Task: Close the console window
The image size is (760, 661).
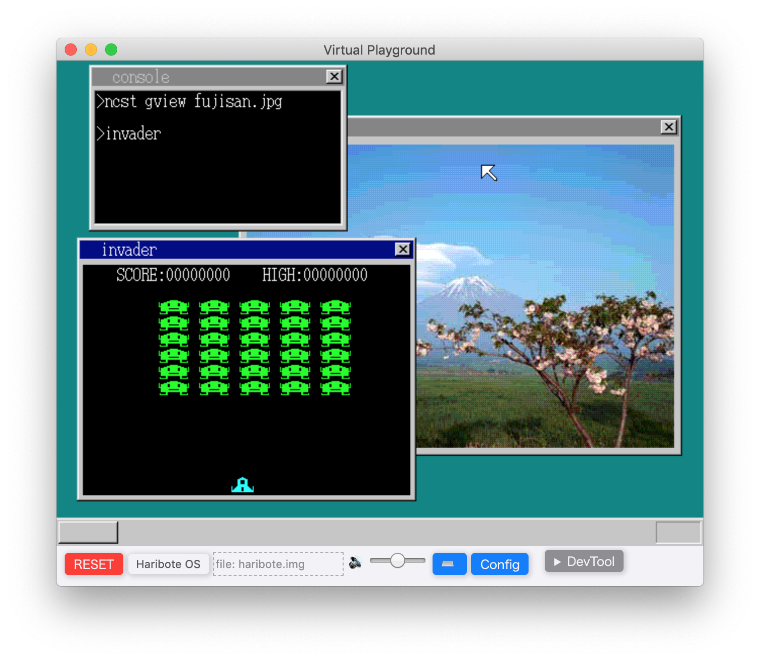Action: tap(334, 76)
